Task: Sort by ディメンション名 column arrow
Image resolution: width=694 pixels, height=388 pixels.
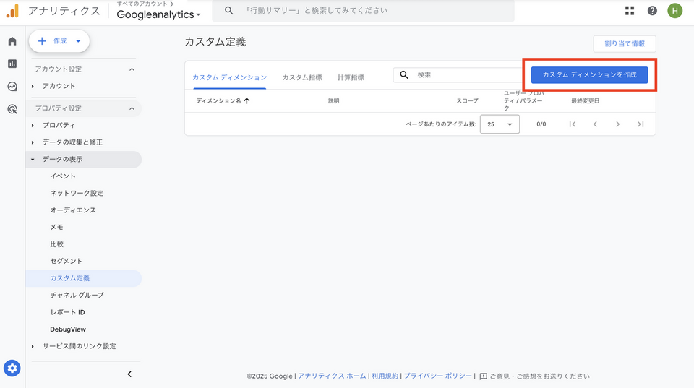Action: (x=247, y=101)
